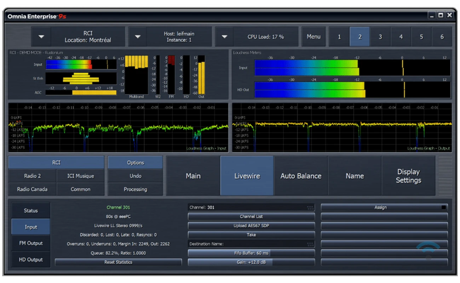Open the Channel List
460x283 pixels.
(x=251, y=216)
